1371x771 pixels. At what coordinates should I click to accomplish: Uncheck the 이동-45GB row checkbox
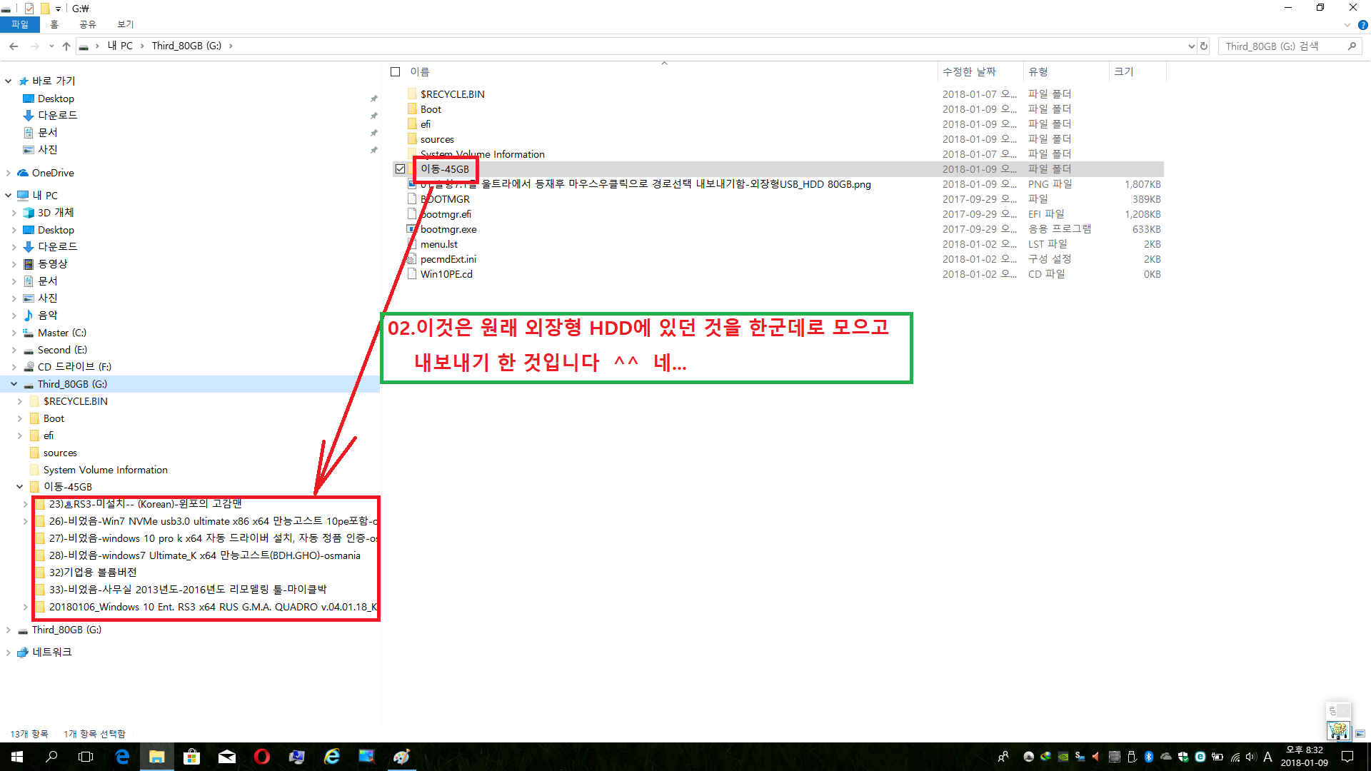tap(400, 169)
